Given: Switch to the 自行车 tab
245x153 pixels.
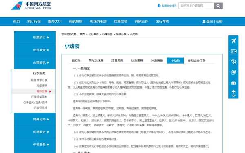Looking at the screenshot, I should 76,60.
